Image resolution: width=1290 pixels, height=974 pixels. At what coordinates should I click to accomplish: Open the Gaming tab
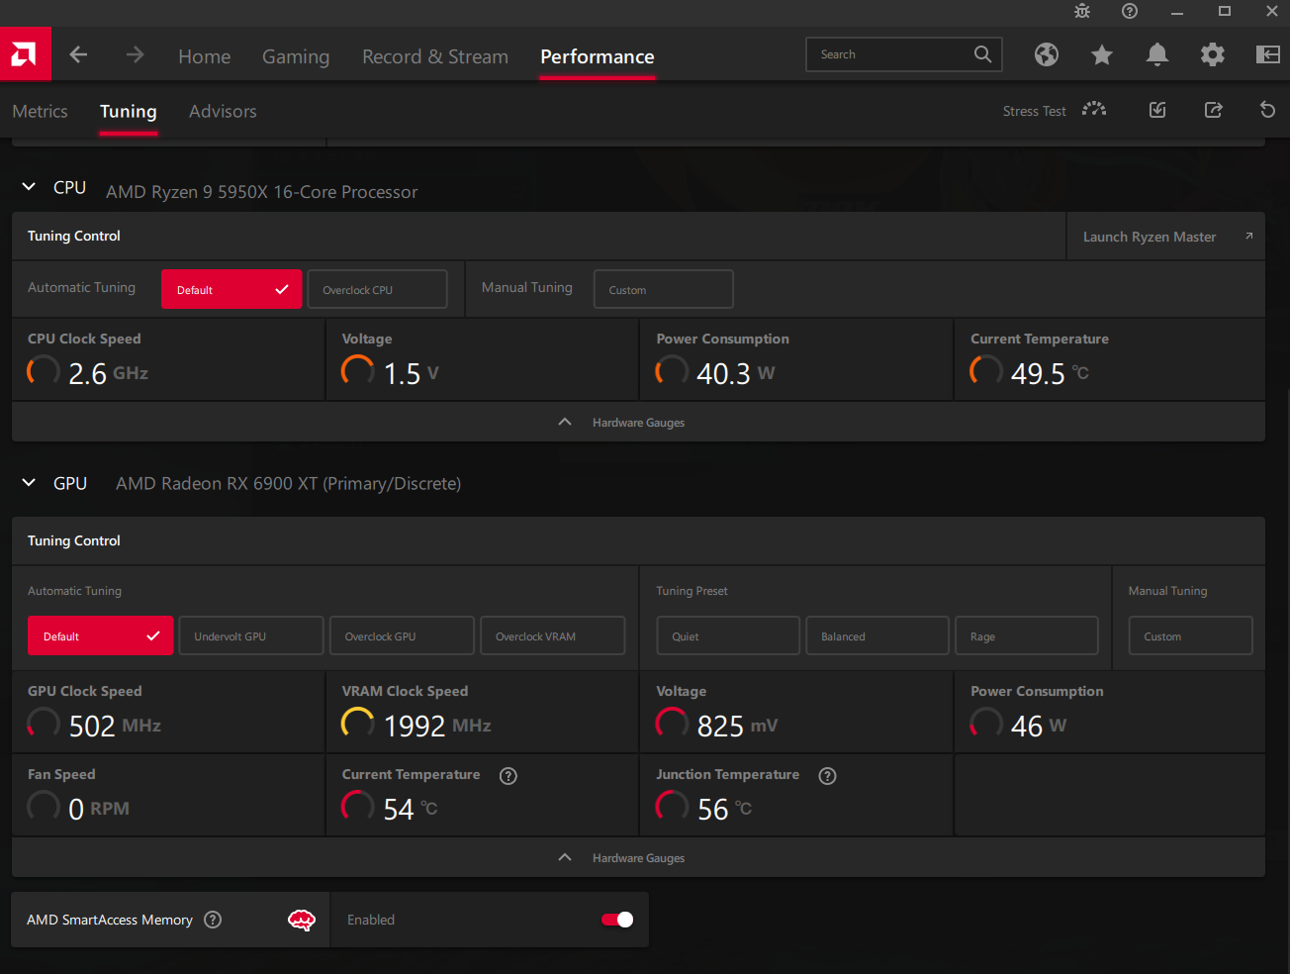coord(296,56)
